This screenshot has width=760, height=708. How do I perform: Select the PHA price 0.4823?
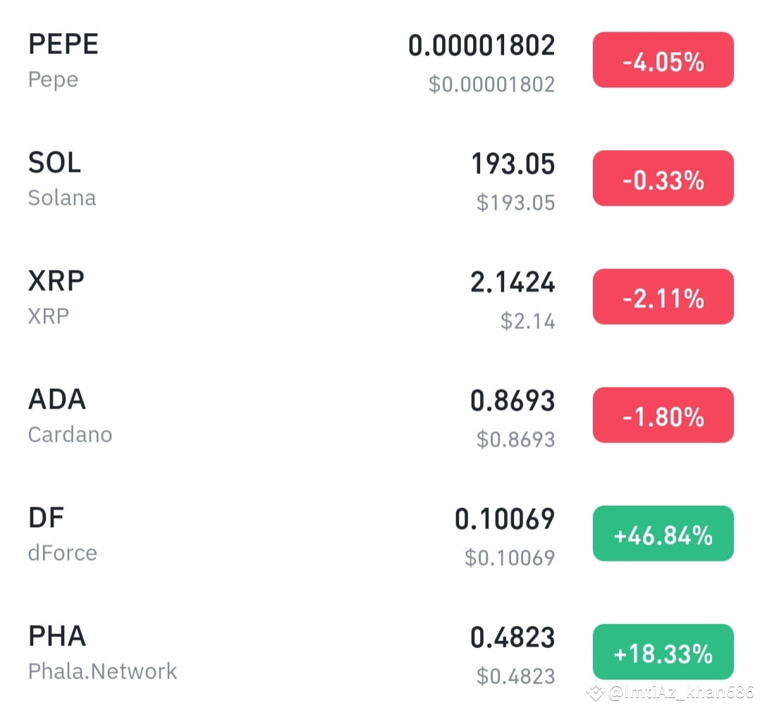point(513,638)
